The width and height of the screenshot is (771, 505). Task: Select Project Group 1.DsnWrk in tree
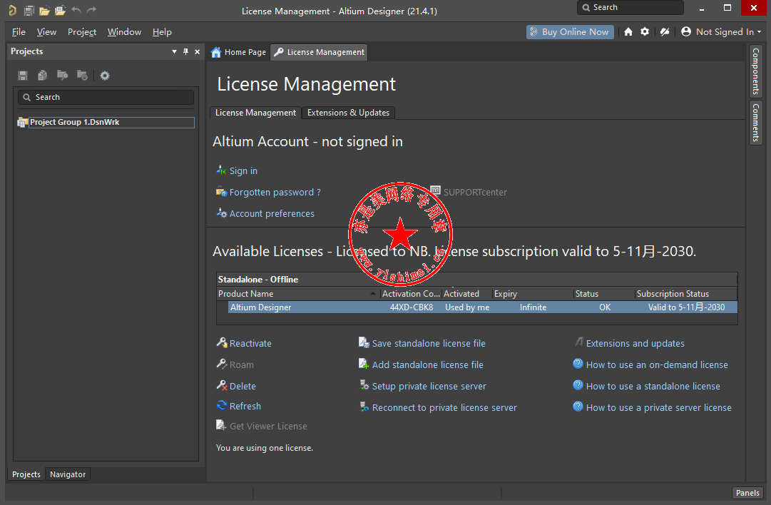(x=111, y=122)
